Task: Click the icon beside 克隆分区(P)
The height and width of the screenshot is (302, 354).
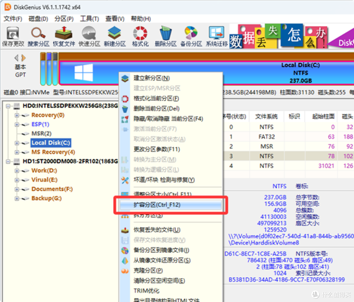Action: (125, 271)
